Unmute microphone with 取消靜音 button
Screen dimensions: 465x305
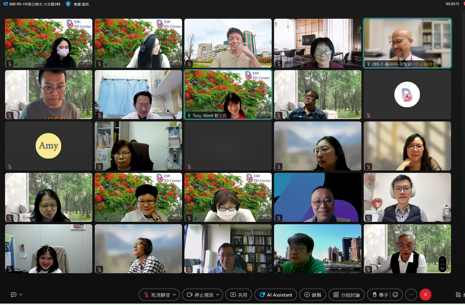[156, 295]
